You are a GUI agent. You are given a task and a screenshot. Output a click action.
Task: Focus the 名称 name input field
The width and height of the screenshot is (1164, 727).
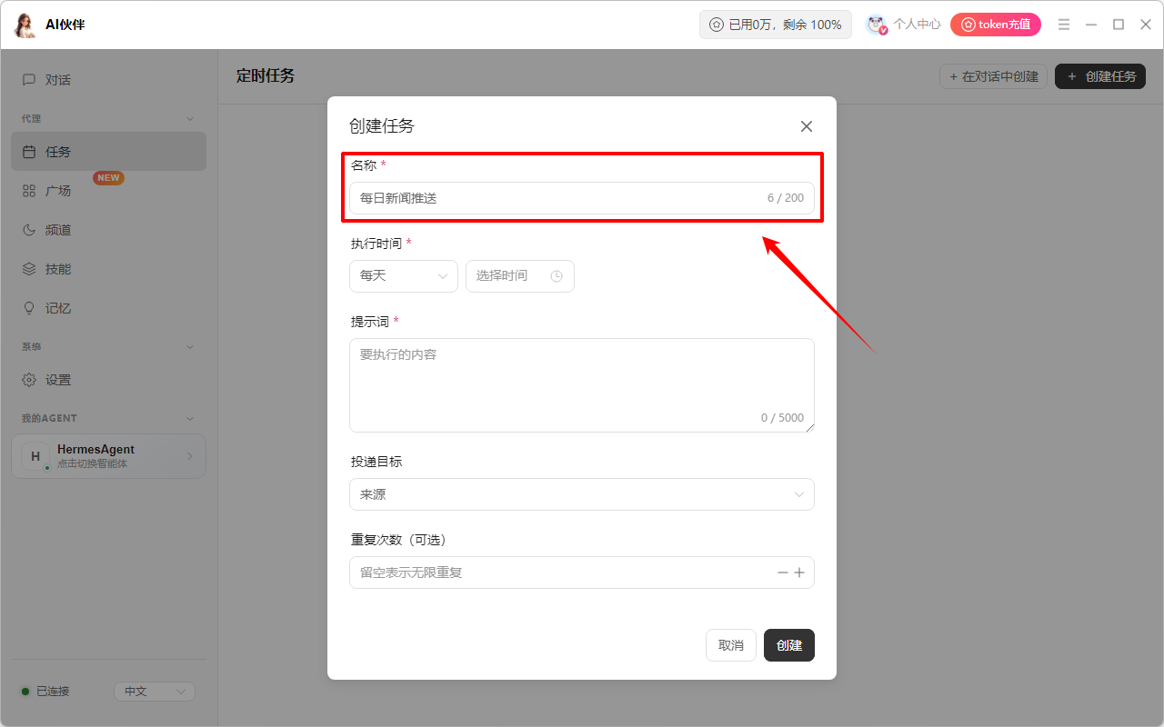(x=582, y=198)
